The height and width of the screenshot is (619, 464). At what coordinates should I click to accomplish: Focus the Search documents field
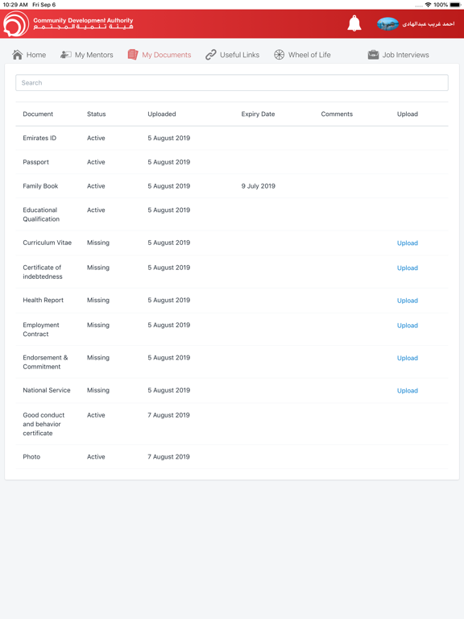tap(232, 83)
